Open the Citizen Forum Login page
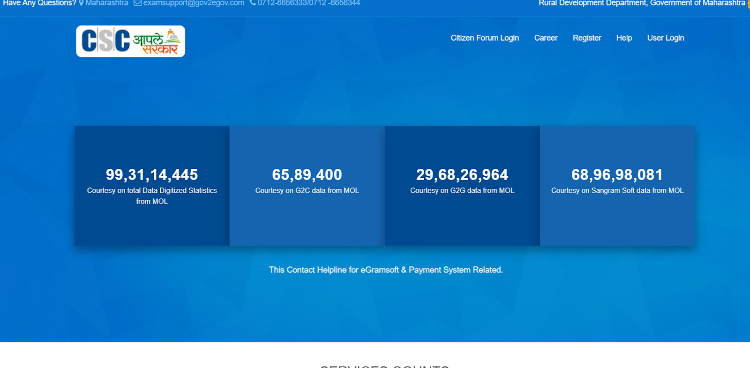The height and width of the screenshot is (368, 750). [485, 38]
